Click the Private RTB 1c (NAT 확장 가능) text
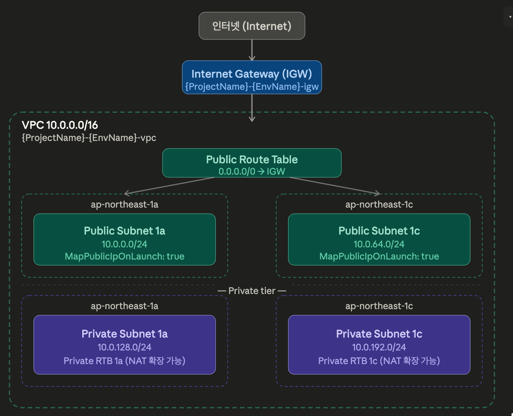 pos(379,361)
